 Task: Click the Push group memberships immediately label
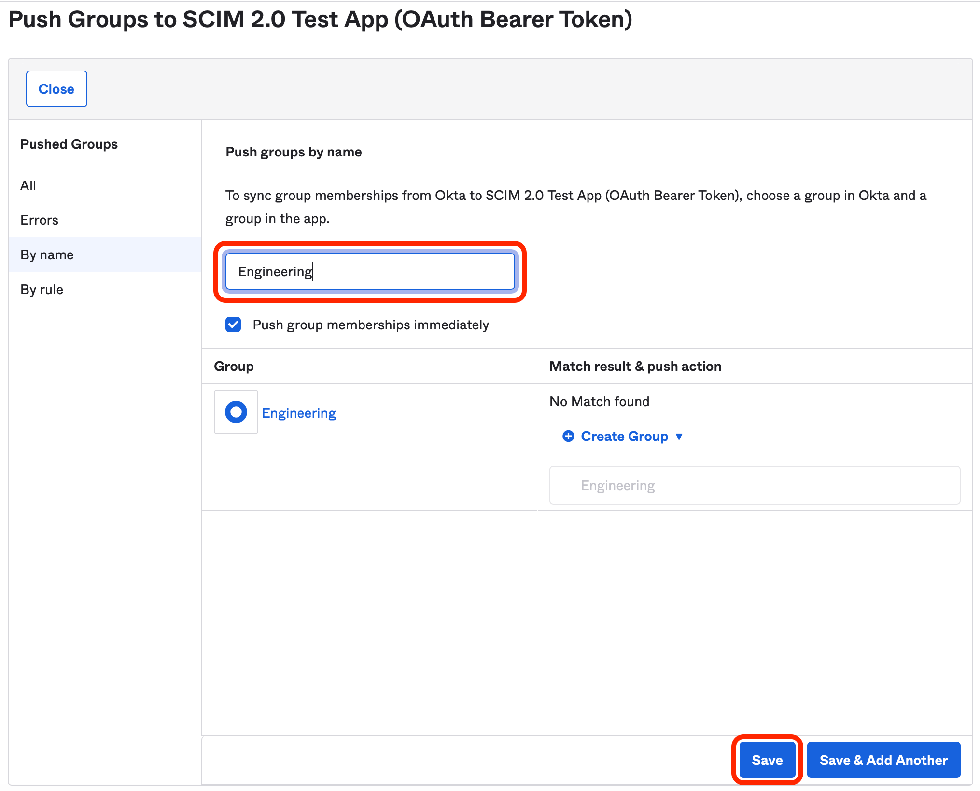pyautogui.click(x=371, y=325)
